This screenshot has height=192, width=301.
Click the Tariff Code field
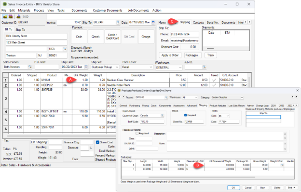point(151,122)
